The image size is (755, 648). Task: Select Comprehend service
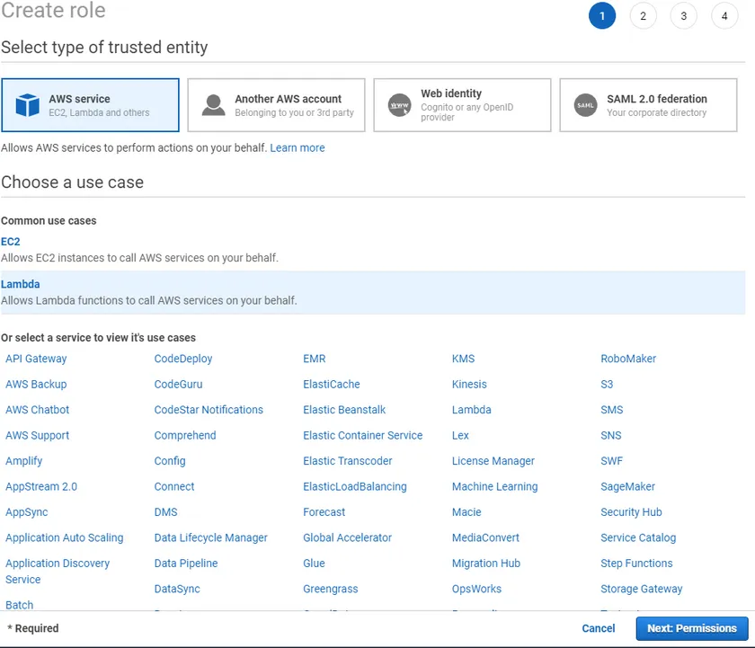[185, 435]
